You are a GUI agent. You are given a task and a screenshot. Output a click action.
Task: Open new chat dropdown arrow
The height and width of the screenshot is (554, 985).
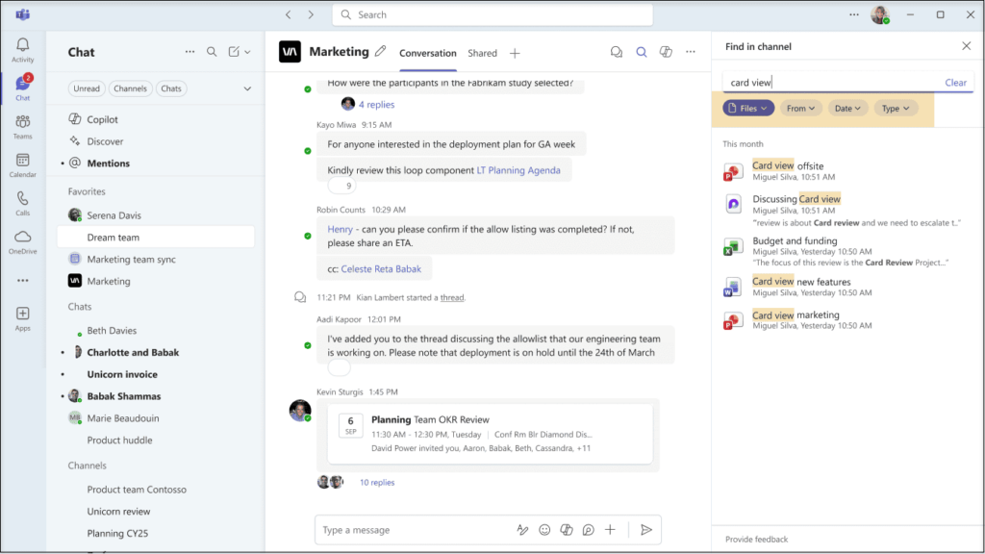click(x=247, y=52)
